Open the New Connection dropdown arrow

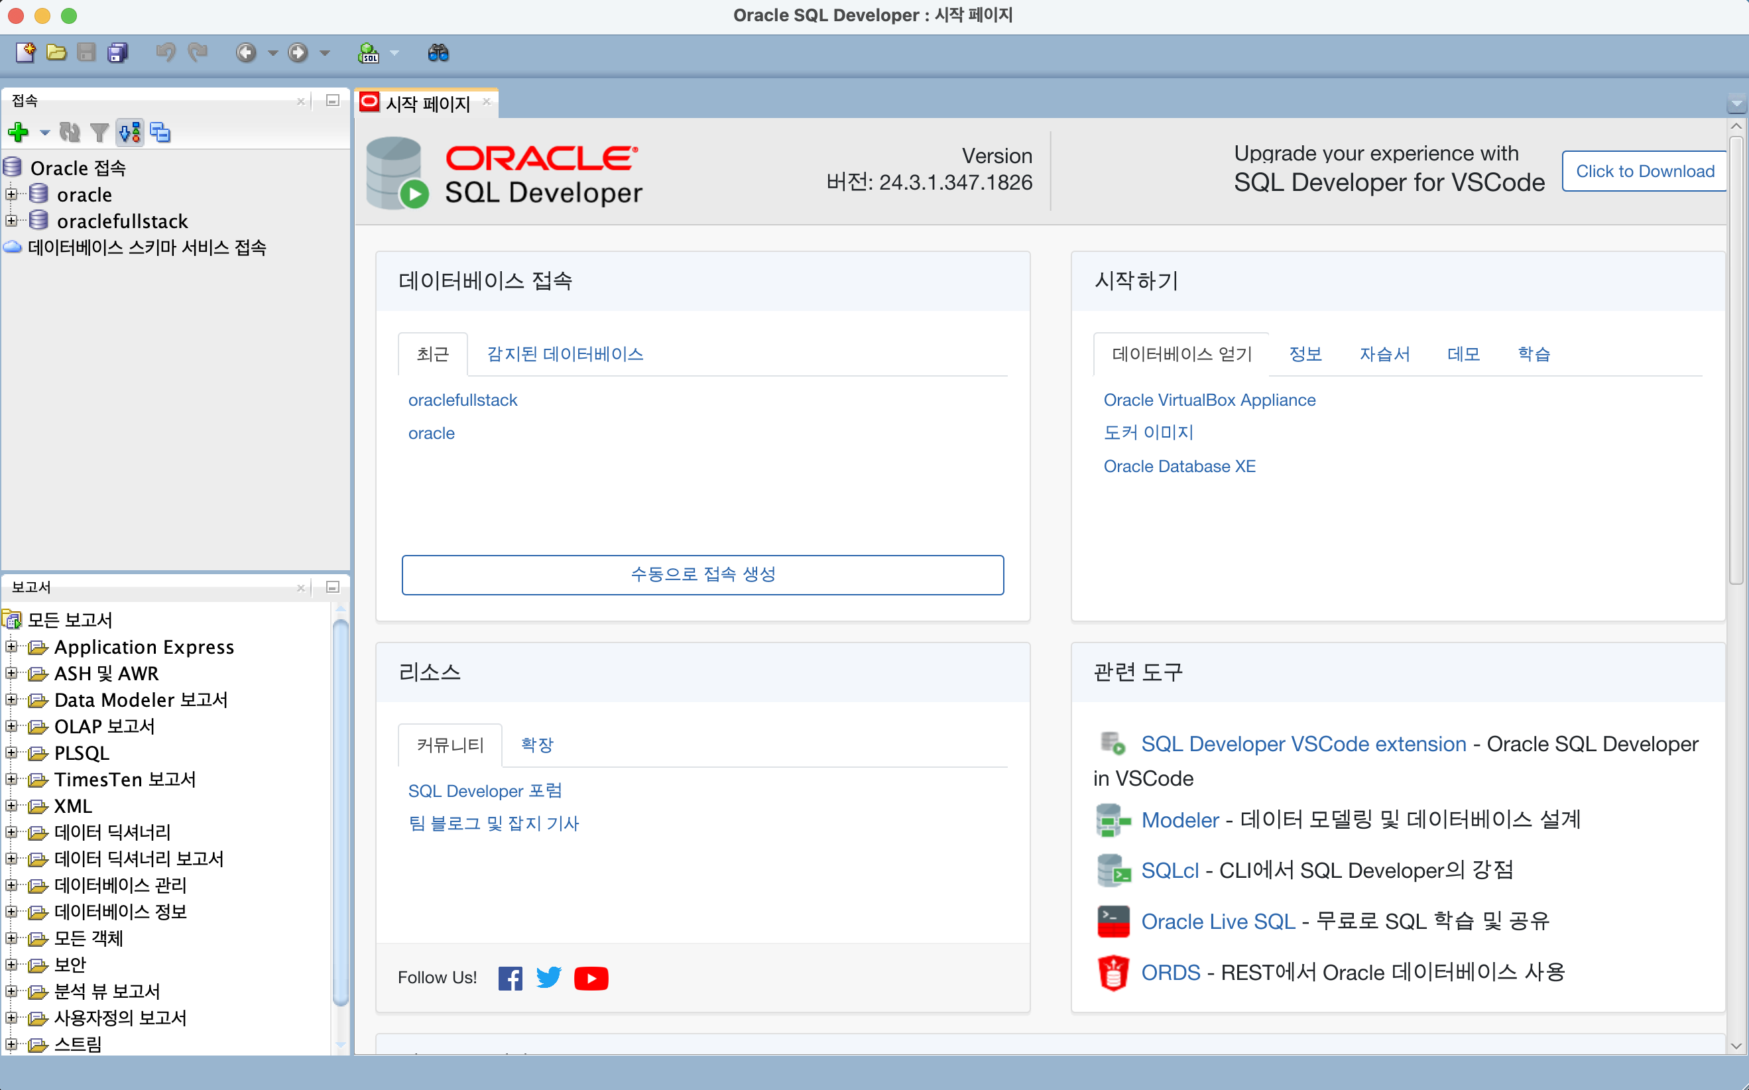[44, 133]
